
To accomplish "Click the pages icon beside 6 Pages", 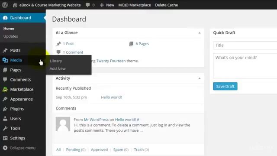I will click(131, 44).
